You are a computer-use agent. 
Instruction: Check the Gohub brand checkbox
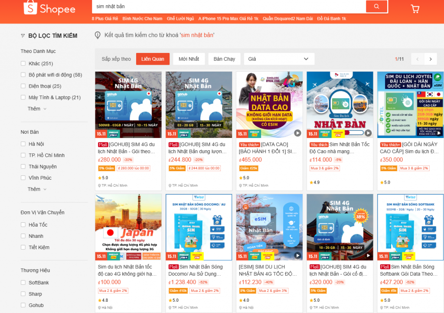click(x=23, y=305)
